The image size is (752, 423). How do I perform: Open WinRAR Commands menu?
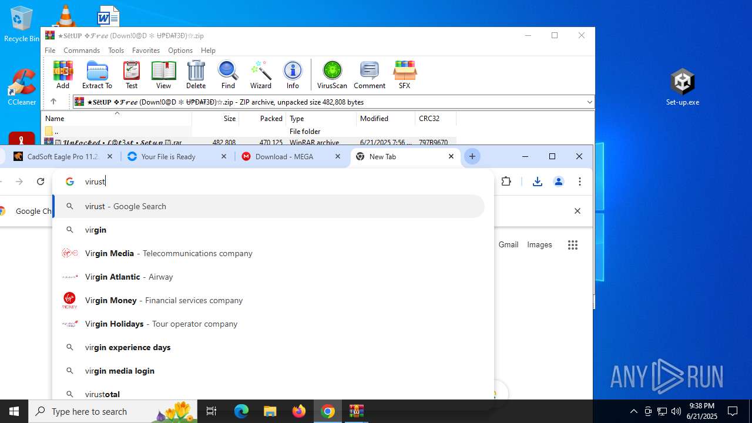pos(82,51)
